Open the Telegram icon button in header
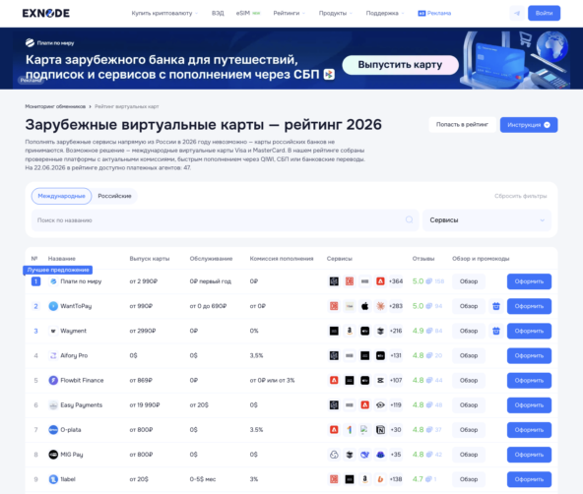This screenshot has height=494, width=583. (x=517, y=13)
